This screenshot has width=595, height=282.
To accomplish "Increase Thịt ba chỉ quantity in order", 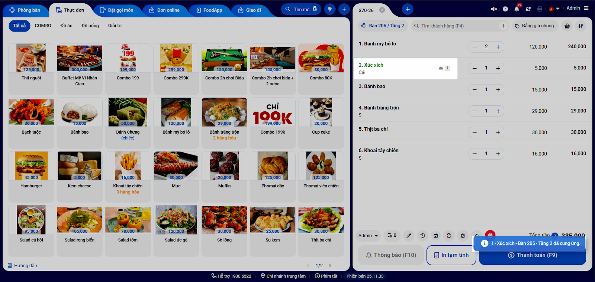I will pyautogui.click(x=498, y=132).
